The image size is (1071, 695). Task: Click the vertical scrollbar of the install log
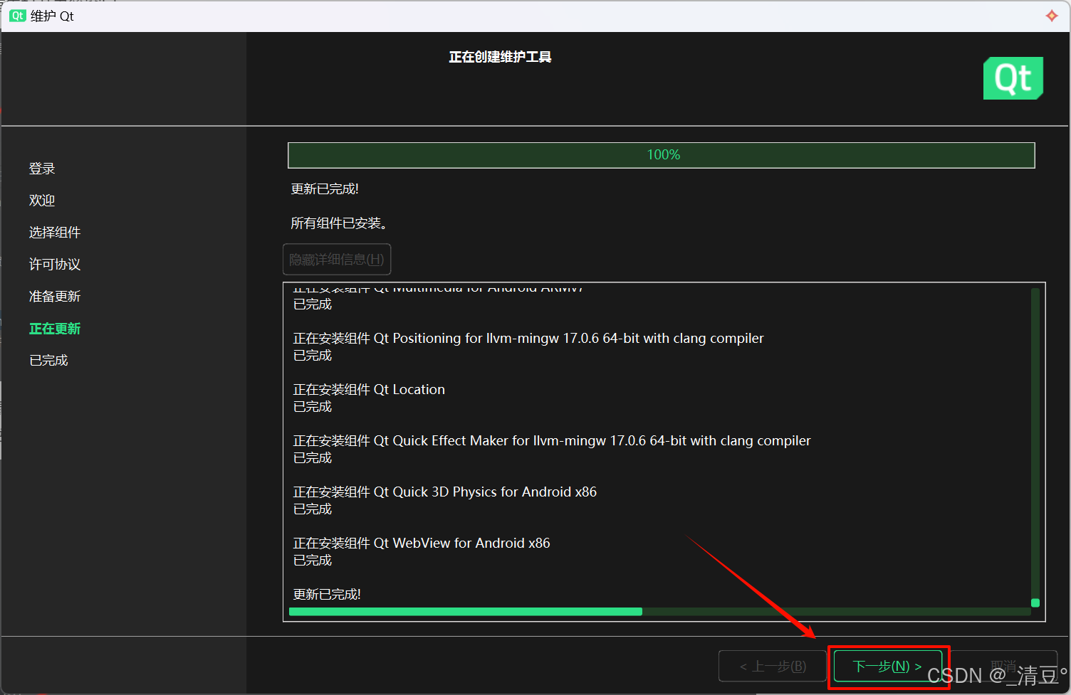[x=1035, y=447]
